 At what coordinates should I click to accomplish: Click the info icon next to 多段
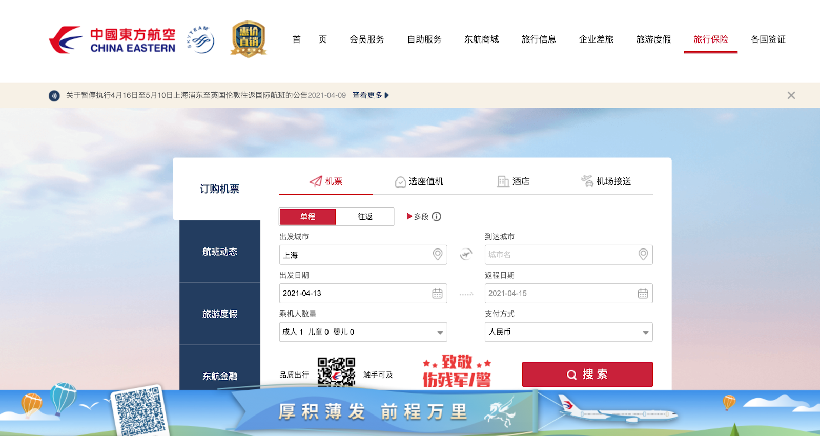pyautogui.click(x=437, y=217)
